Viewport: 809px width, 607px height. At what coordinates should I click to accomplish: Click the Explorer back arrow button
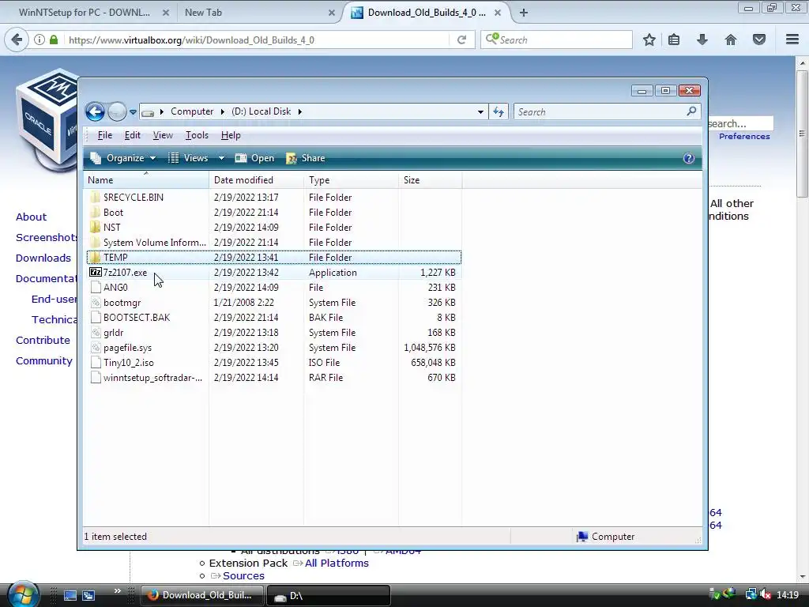(95, 111)
